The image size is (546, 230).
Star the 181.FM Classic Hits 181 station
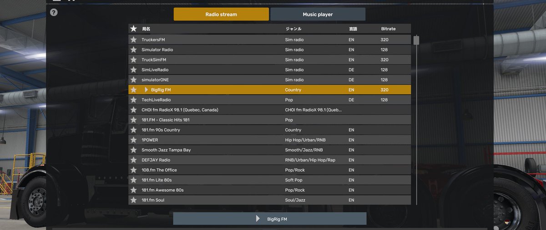tap(133, 120)
